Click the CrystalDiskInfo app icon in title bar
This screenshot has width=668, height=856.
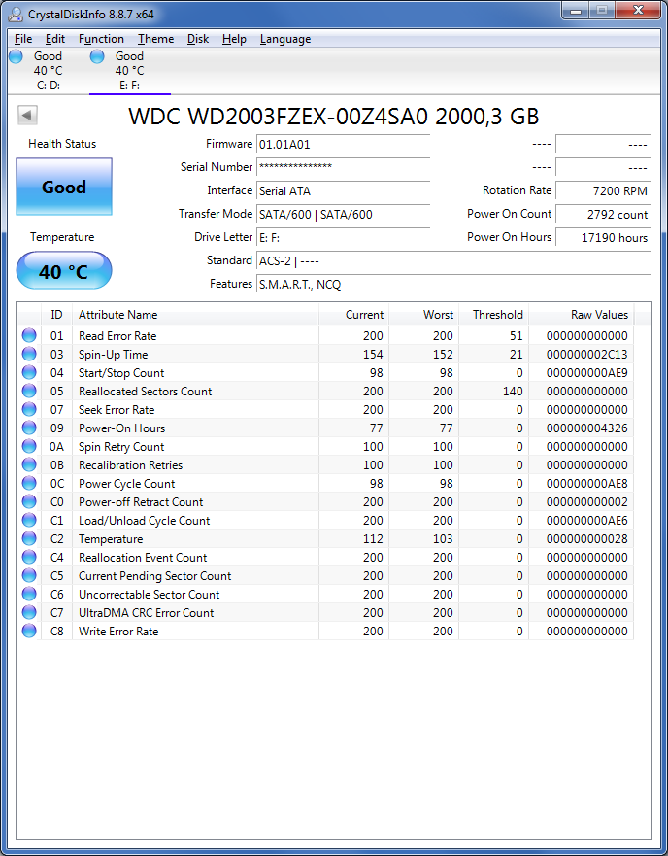click(x=16, y=15)
